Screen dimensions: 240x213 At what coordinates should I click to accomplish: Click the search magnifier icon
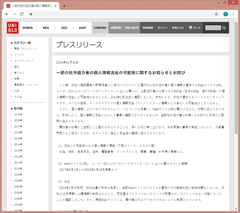coord(224,28)
